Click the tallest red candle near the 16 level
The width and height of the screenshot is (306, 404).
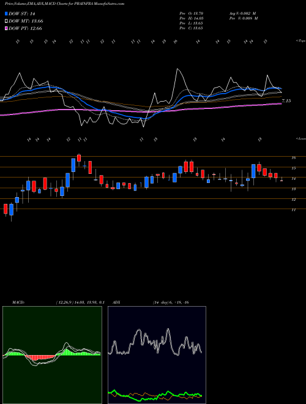pos(79,158)
